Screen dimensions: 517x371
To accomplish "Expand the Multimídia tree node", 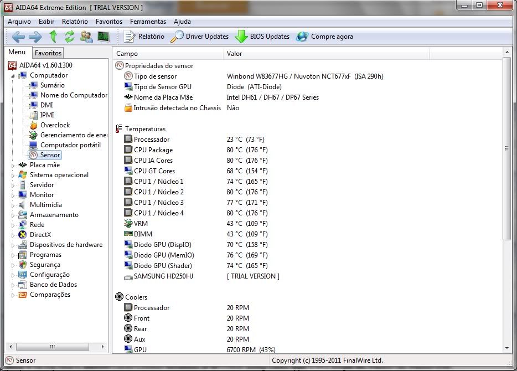I will pyautogui.click(x=13, y=205).
